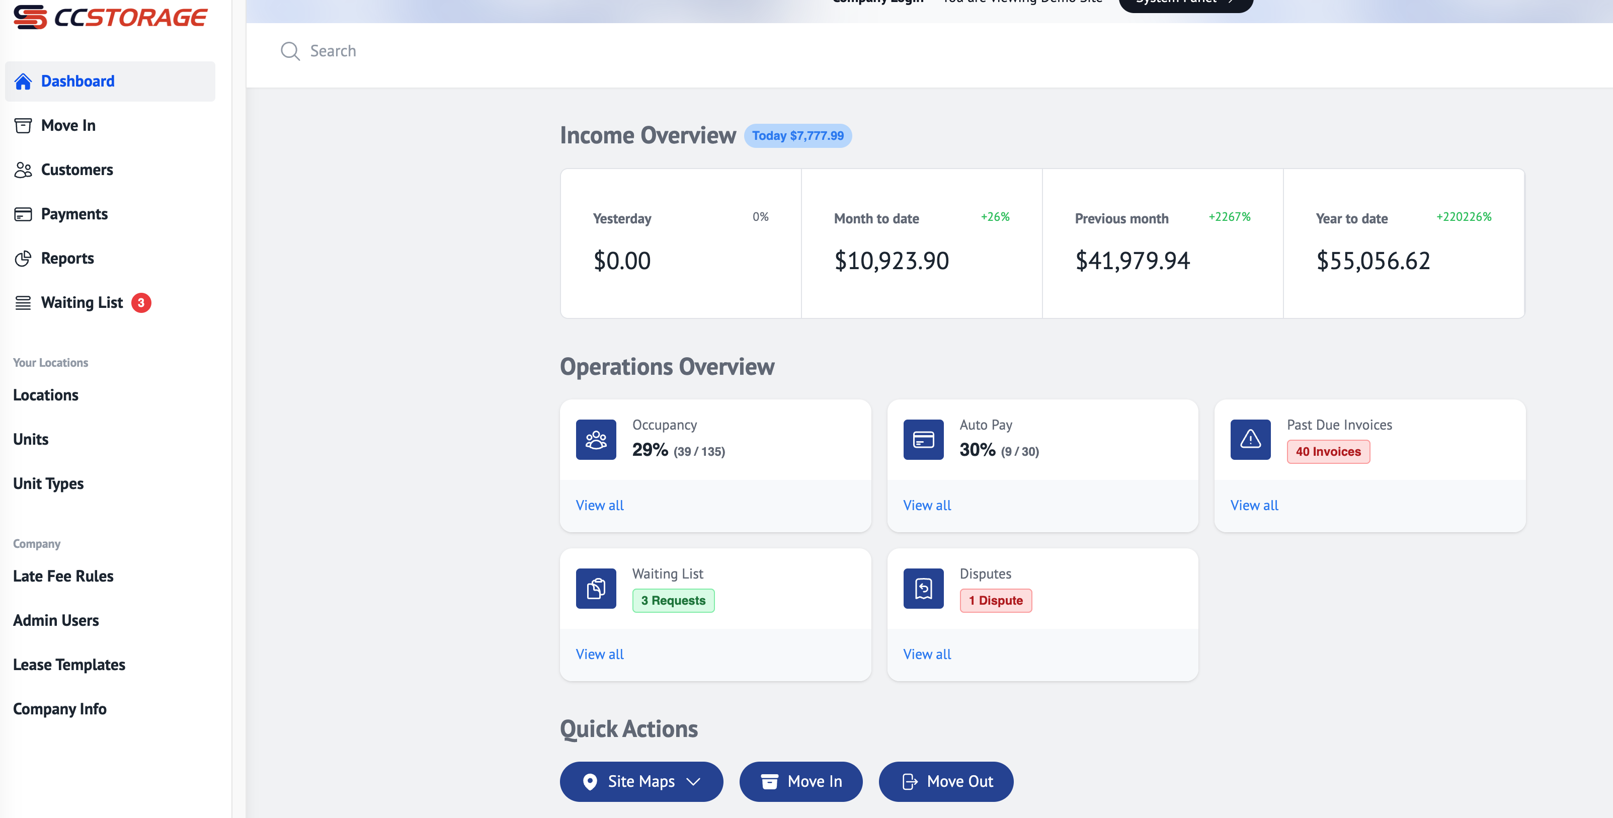Click the Dashboard home icon
The image size is (1613, 818).
coord(23,81)
